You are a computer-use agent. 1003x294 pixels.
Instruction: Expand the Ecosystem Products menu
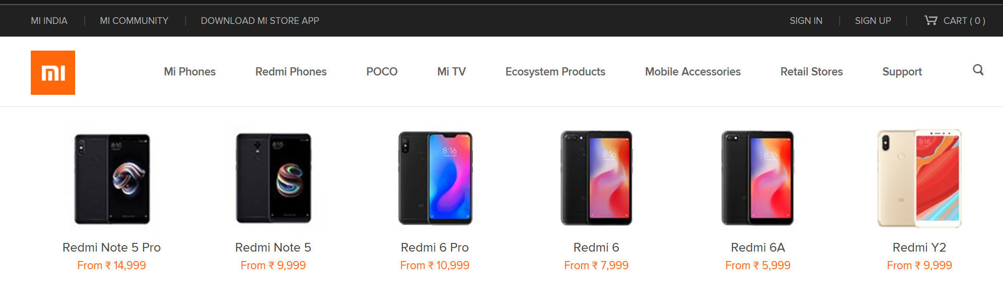(555, 71)
